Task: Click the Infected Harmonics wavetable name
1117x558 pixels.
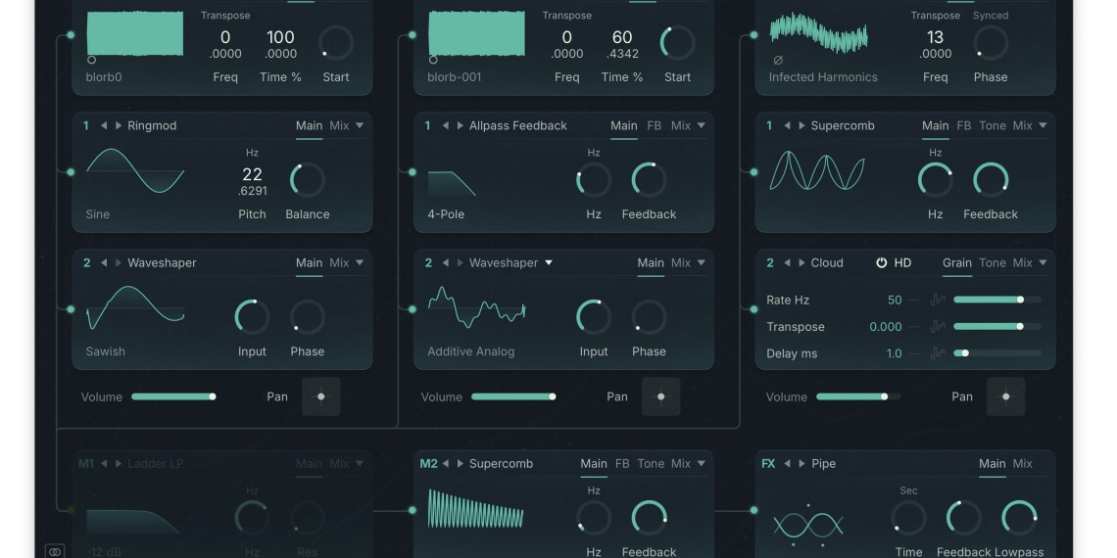Action: pos(823,77)
